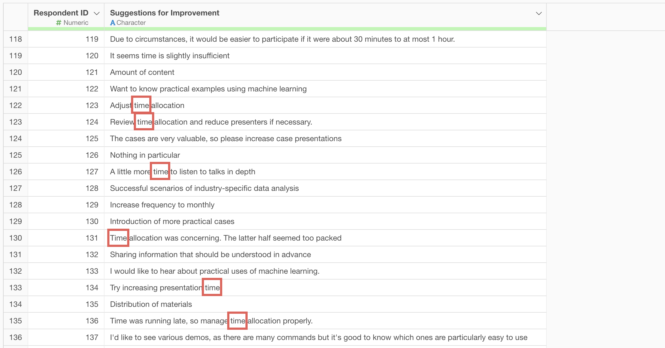Select the 'Introduction of more practical cases' cell

coord(325,221)
